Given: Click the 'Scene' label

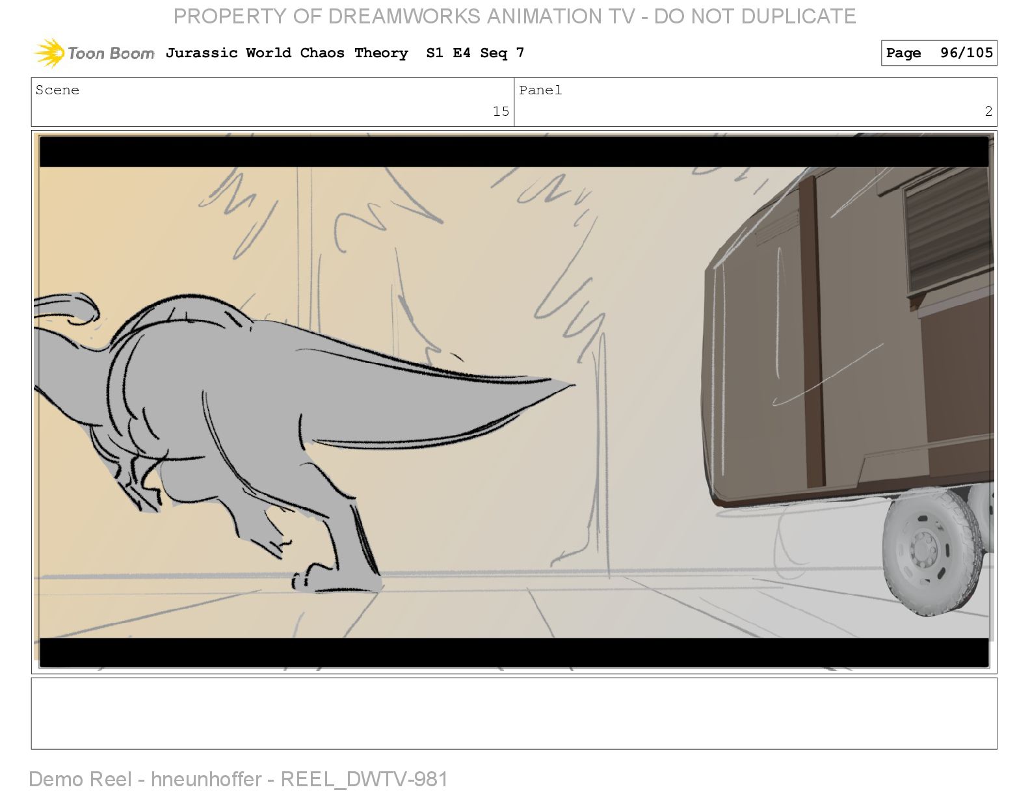Looking at the screenshot, I should 57,90.
